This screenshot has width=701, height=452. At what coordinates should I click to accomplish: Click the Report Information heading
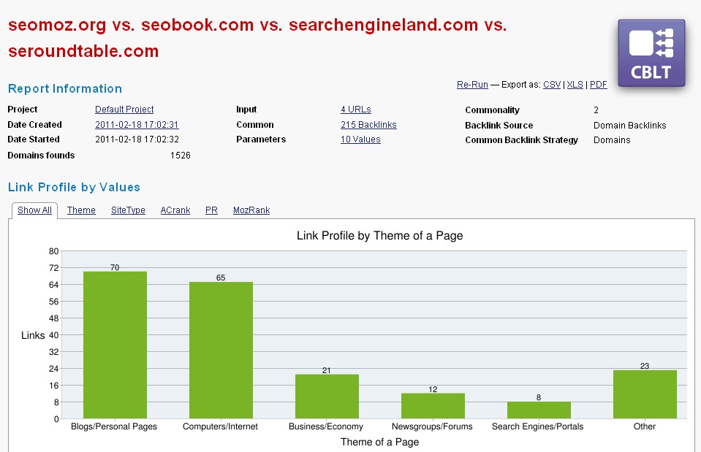click(x=65, y=88)
